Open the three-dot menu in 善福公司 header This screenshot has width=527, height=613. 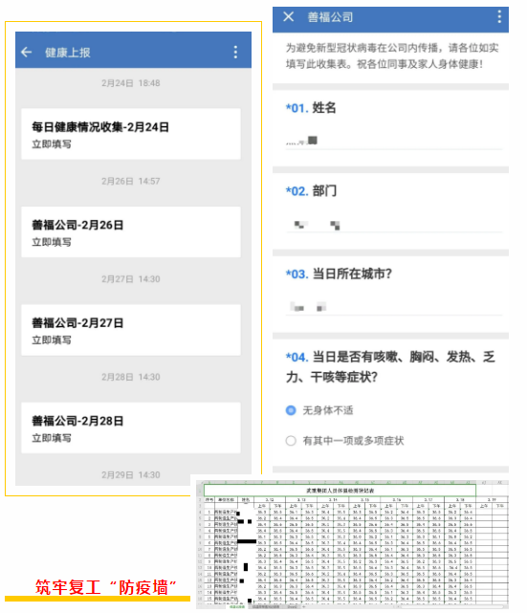click(x=499, y=17)
